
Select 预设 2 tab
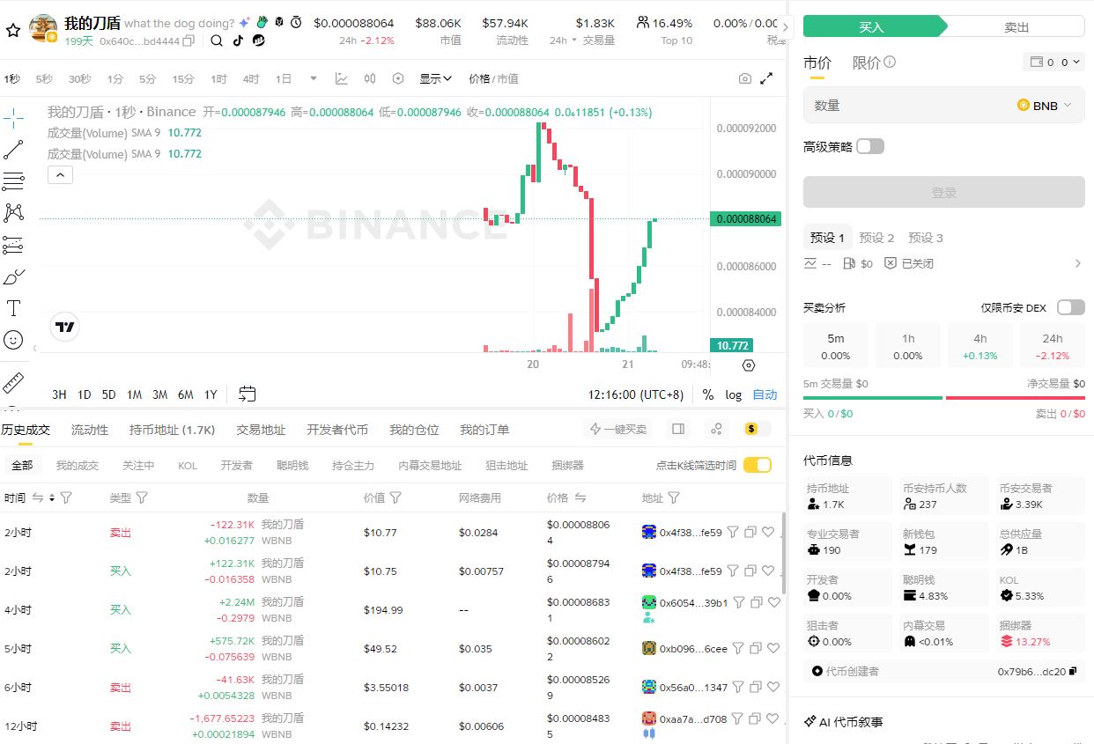(876, 238)
